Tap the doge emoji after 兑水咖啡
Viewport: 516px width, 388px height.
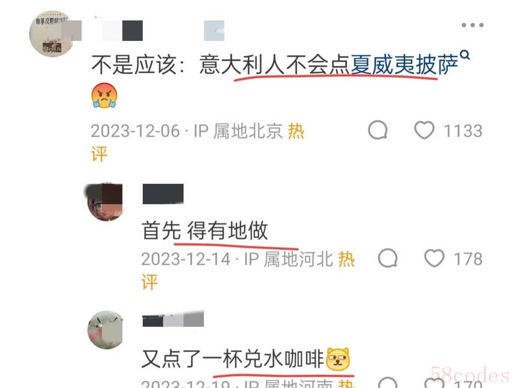(x=338, y=359)
